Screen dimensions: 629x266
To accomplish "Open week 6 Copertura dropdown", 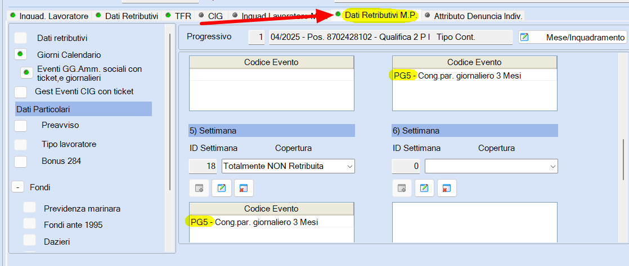I will coord(491,166).
